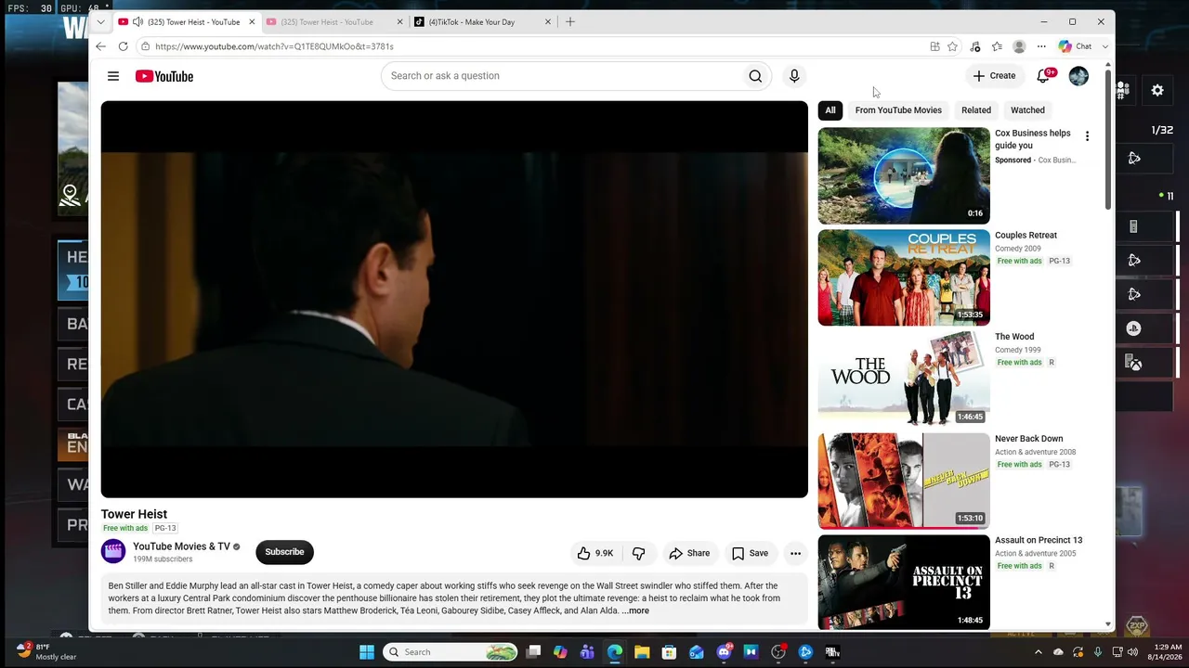Go back with the browser back arrow
Image resolution: width=1189 pixels, height=668 pixels.
[100, 46]
